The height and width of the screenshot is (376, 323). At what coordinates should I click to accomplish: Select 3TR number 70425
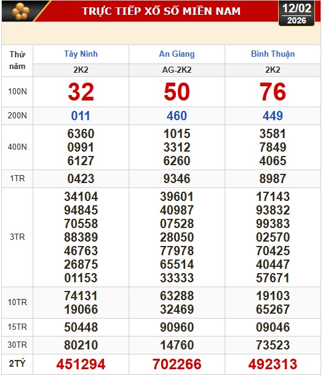pos(273,251)
